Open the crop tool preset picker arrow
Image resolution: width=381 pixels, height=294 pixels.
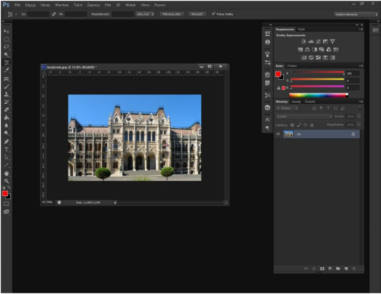16,14
